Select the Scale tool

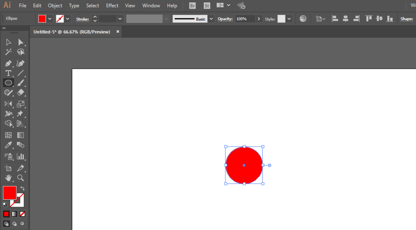20,104
